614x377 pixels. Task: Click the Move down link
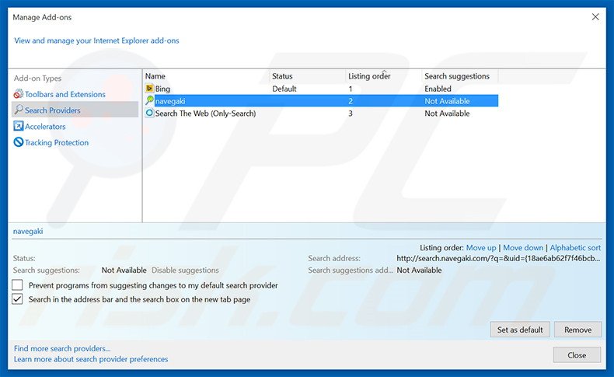pyautogui.click(x=523, y=248)
